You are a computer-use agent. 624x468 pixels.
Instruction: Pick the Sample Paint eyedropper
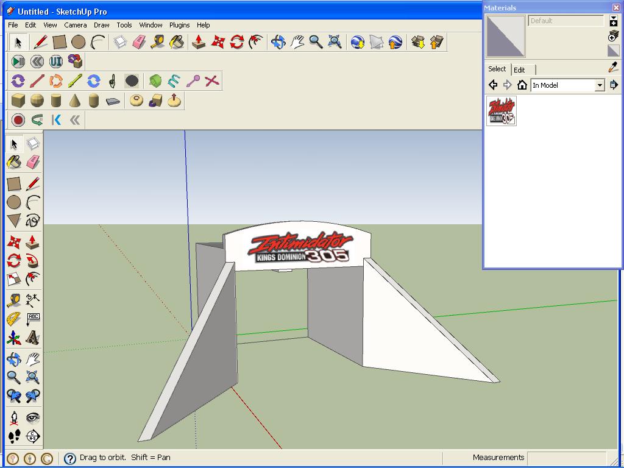[x=613, y=67]
